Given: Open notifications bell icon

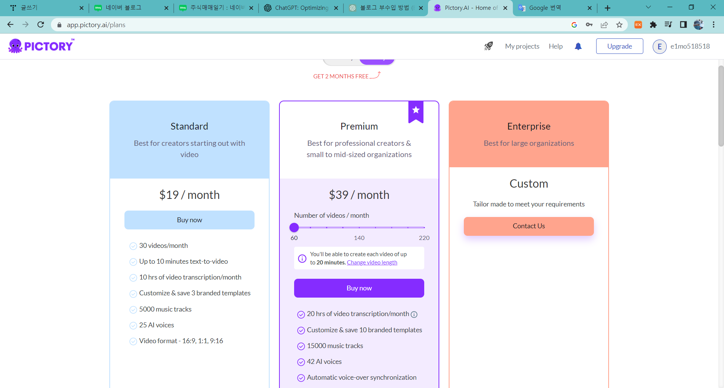Looking at the screenshot, I should point(578,46).
